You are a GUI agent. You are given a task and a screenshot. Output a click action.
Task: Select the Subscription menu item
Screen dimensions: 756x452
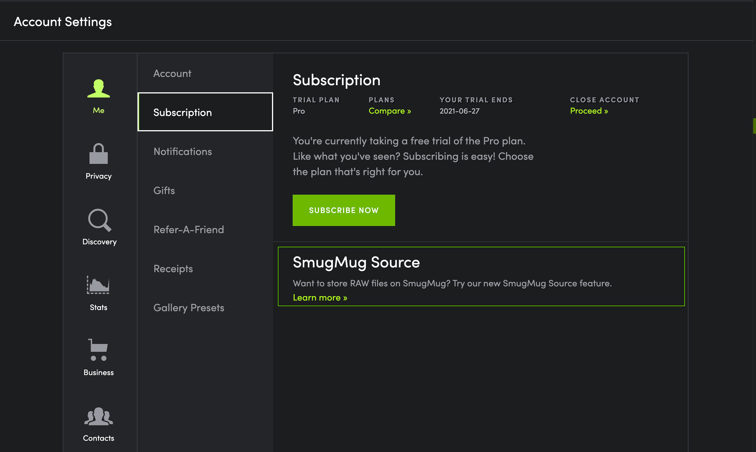click(205, 112)
